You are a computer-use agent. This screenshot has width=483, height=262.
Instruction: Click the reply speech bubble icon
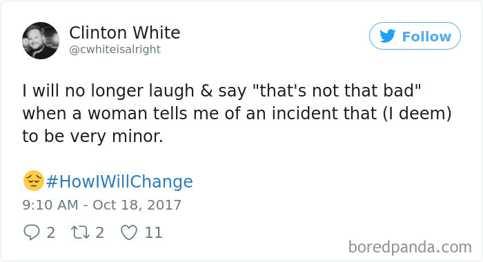point(32,232)
